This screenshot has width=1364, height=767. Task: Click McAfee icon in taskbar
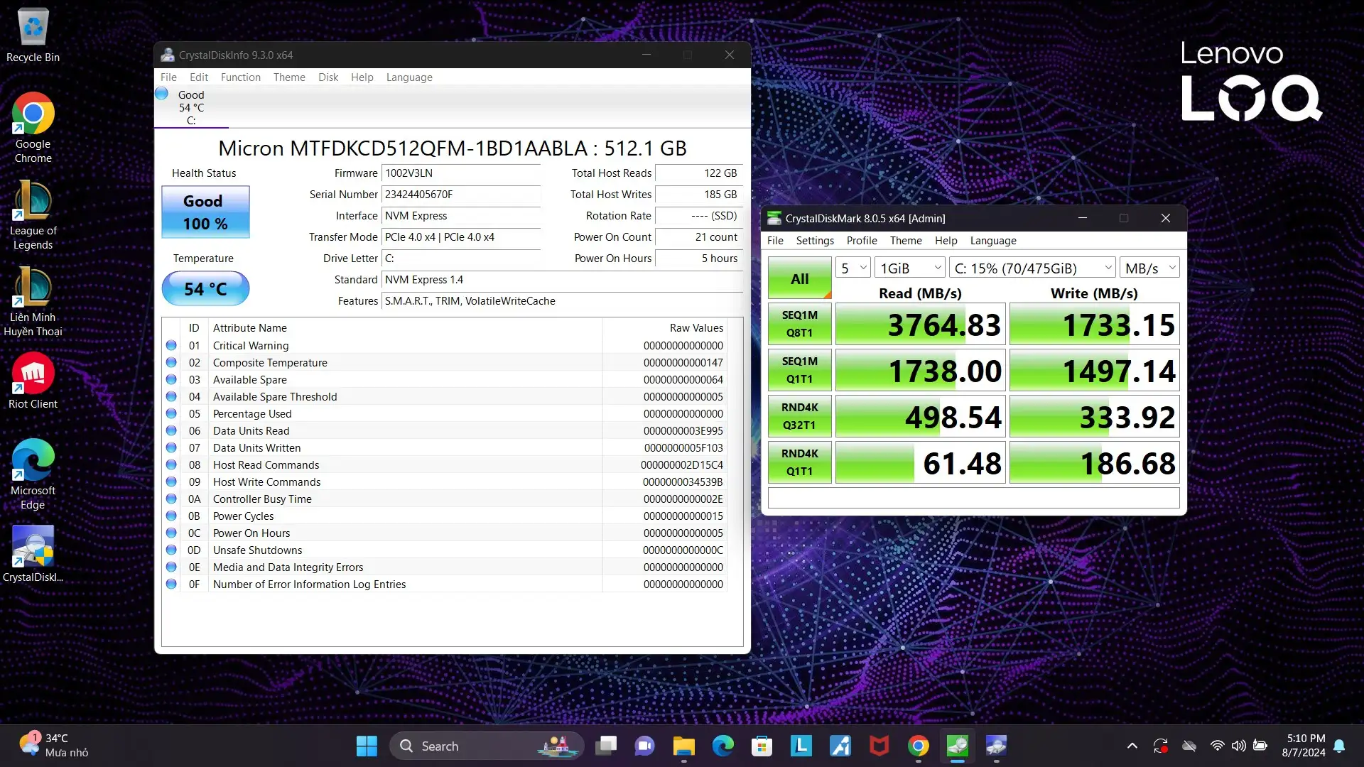click(x=879, y=746)
